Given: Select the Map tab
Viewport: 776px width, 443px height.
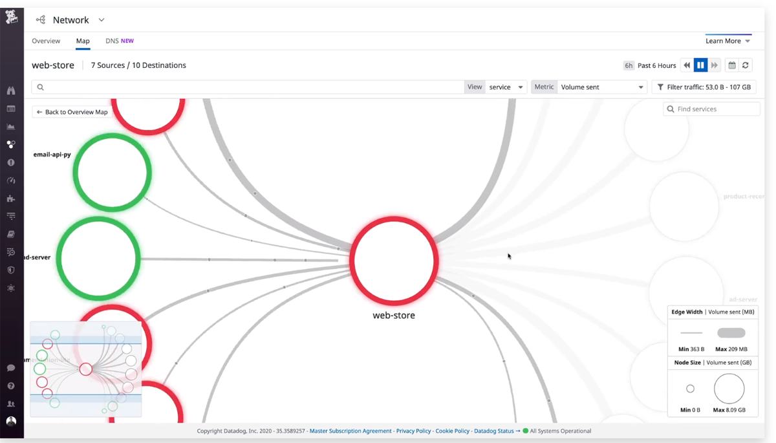Looking at the screenshot, I should pyautogui.click(x=83, y=41).
